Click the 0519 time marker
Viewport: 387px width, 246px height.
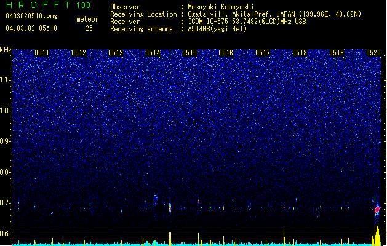pyautogui.click(x=337, y=53)
